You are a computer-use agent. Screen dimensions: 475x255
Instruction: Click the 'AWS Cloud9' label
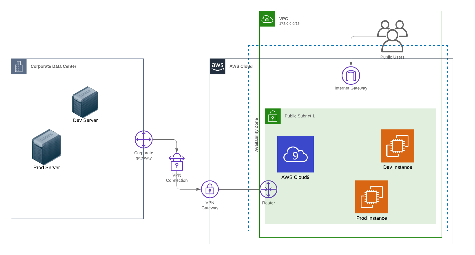(x=295, y=177)
